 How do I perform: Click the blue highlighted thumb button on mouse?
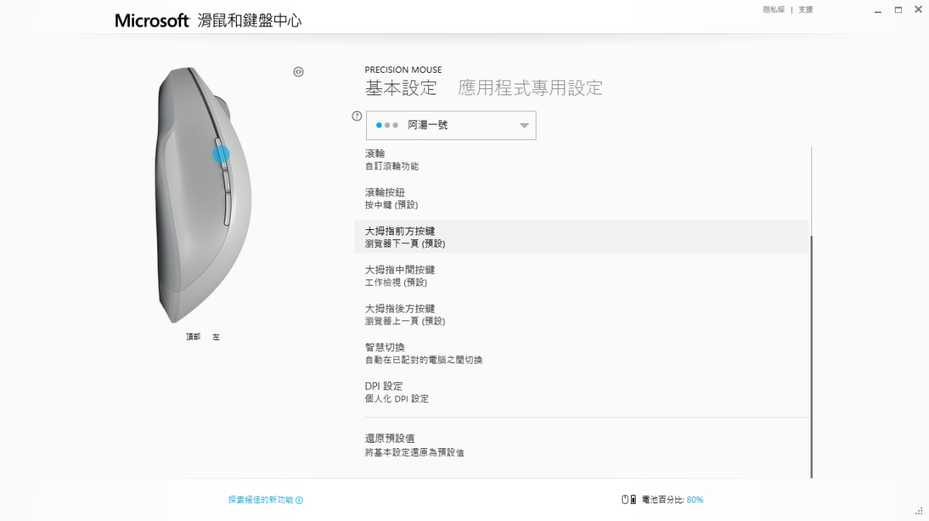point(221,154)
